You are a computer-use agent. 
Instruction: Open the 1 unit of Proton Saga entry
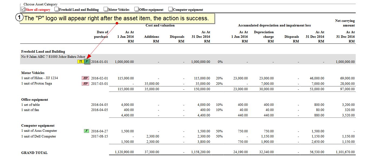37,83
